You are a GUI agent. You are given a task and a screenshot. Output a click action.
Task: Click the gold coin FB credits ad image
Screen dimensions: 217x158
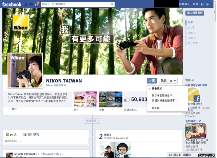194,95
